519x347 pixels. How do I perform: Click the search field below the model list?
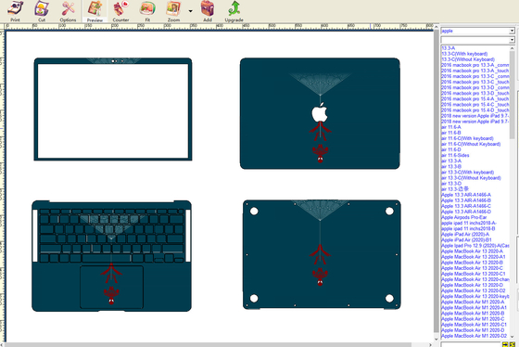(471, 344)
